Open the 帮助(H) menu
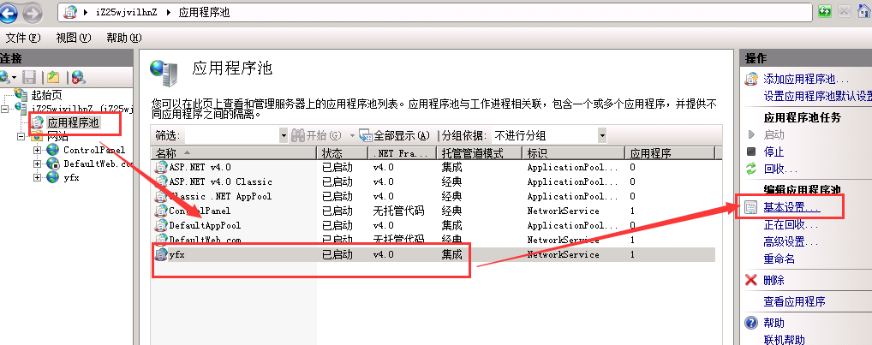The width and height of the screenshot is (872, 345). click(123, 38)
